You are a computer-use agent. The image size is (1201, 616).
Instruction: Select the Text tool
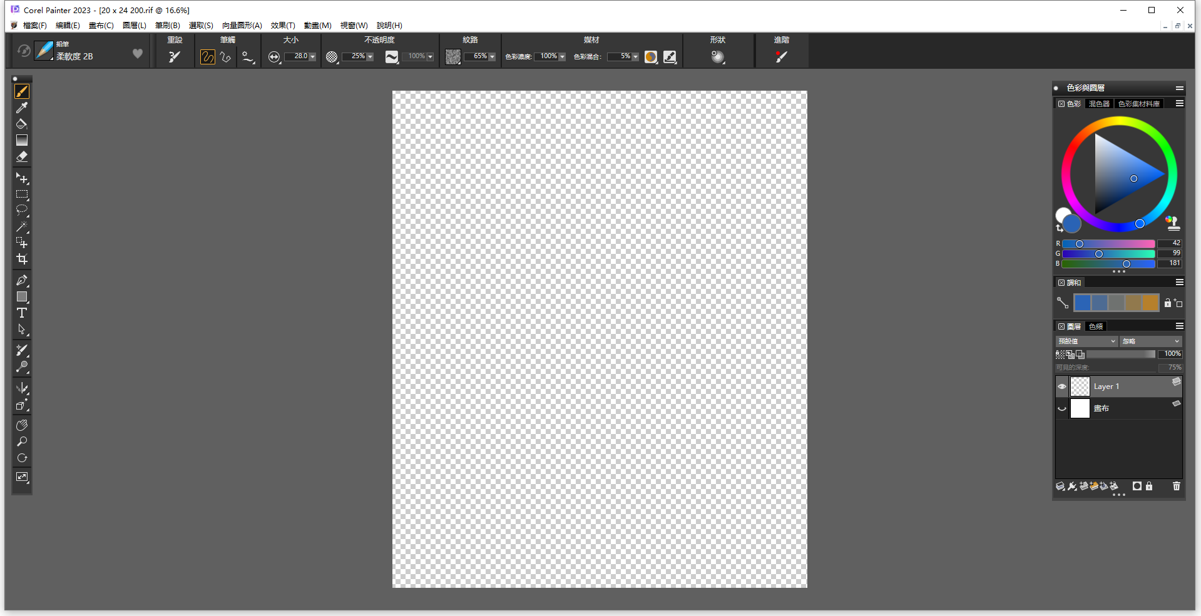[x=22, y=313]
